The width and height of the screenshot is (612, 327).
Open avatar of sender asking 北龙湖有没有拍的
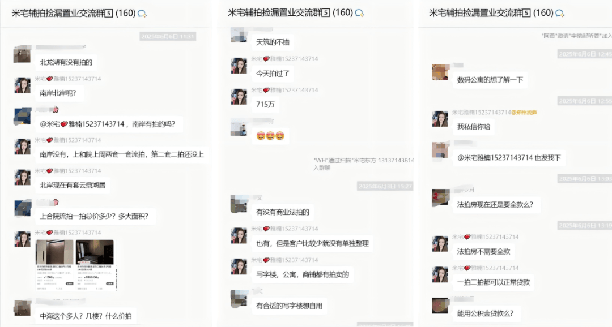coord(22,54)
